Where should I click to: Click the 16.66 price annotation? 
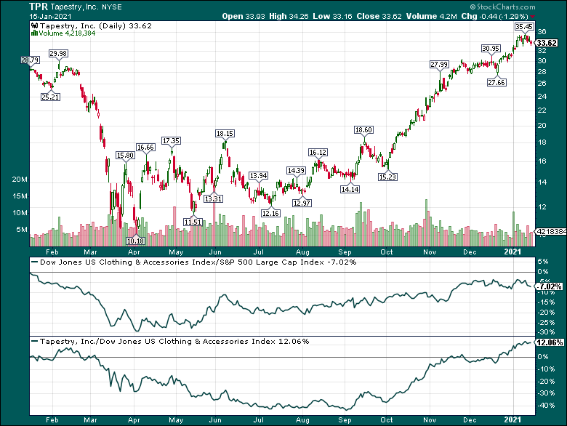click(145, 147)
